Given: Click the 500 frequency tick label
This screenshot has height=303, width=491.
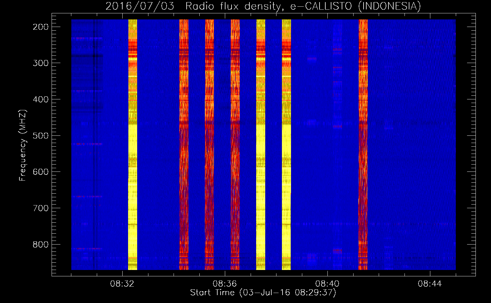Looking at the screenshot, I should (41, 135).
